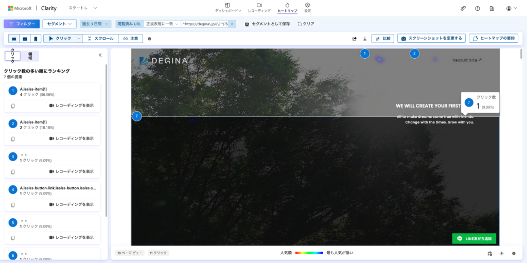Click heatmap marker number 2
The image size is (527, 263).
tap(414, 54)
